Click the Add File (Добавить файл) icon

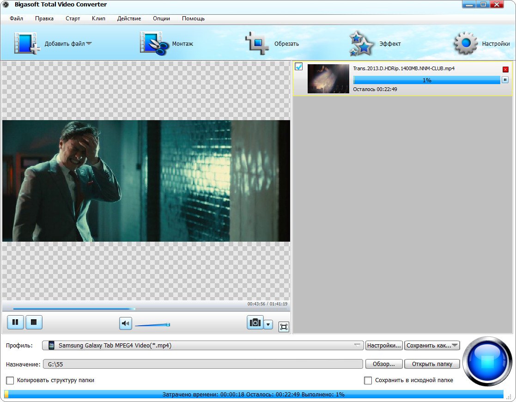pos(27,43)
